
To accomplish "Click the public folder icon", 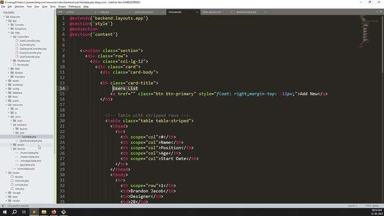I will point(10,101).
